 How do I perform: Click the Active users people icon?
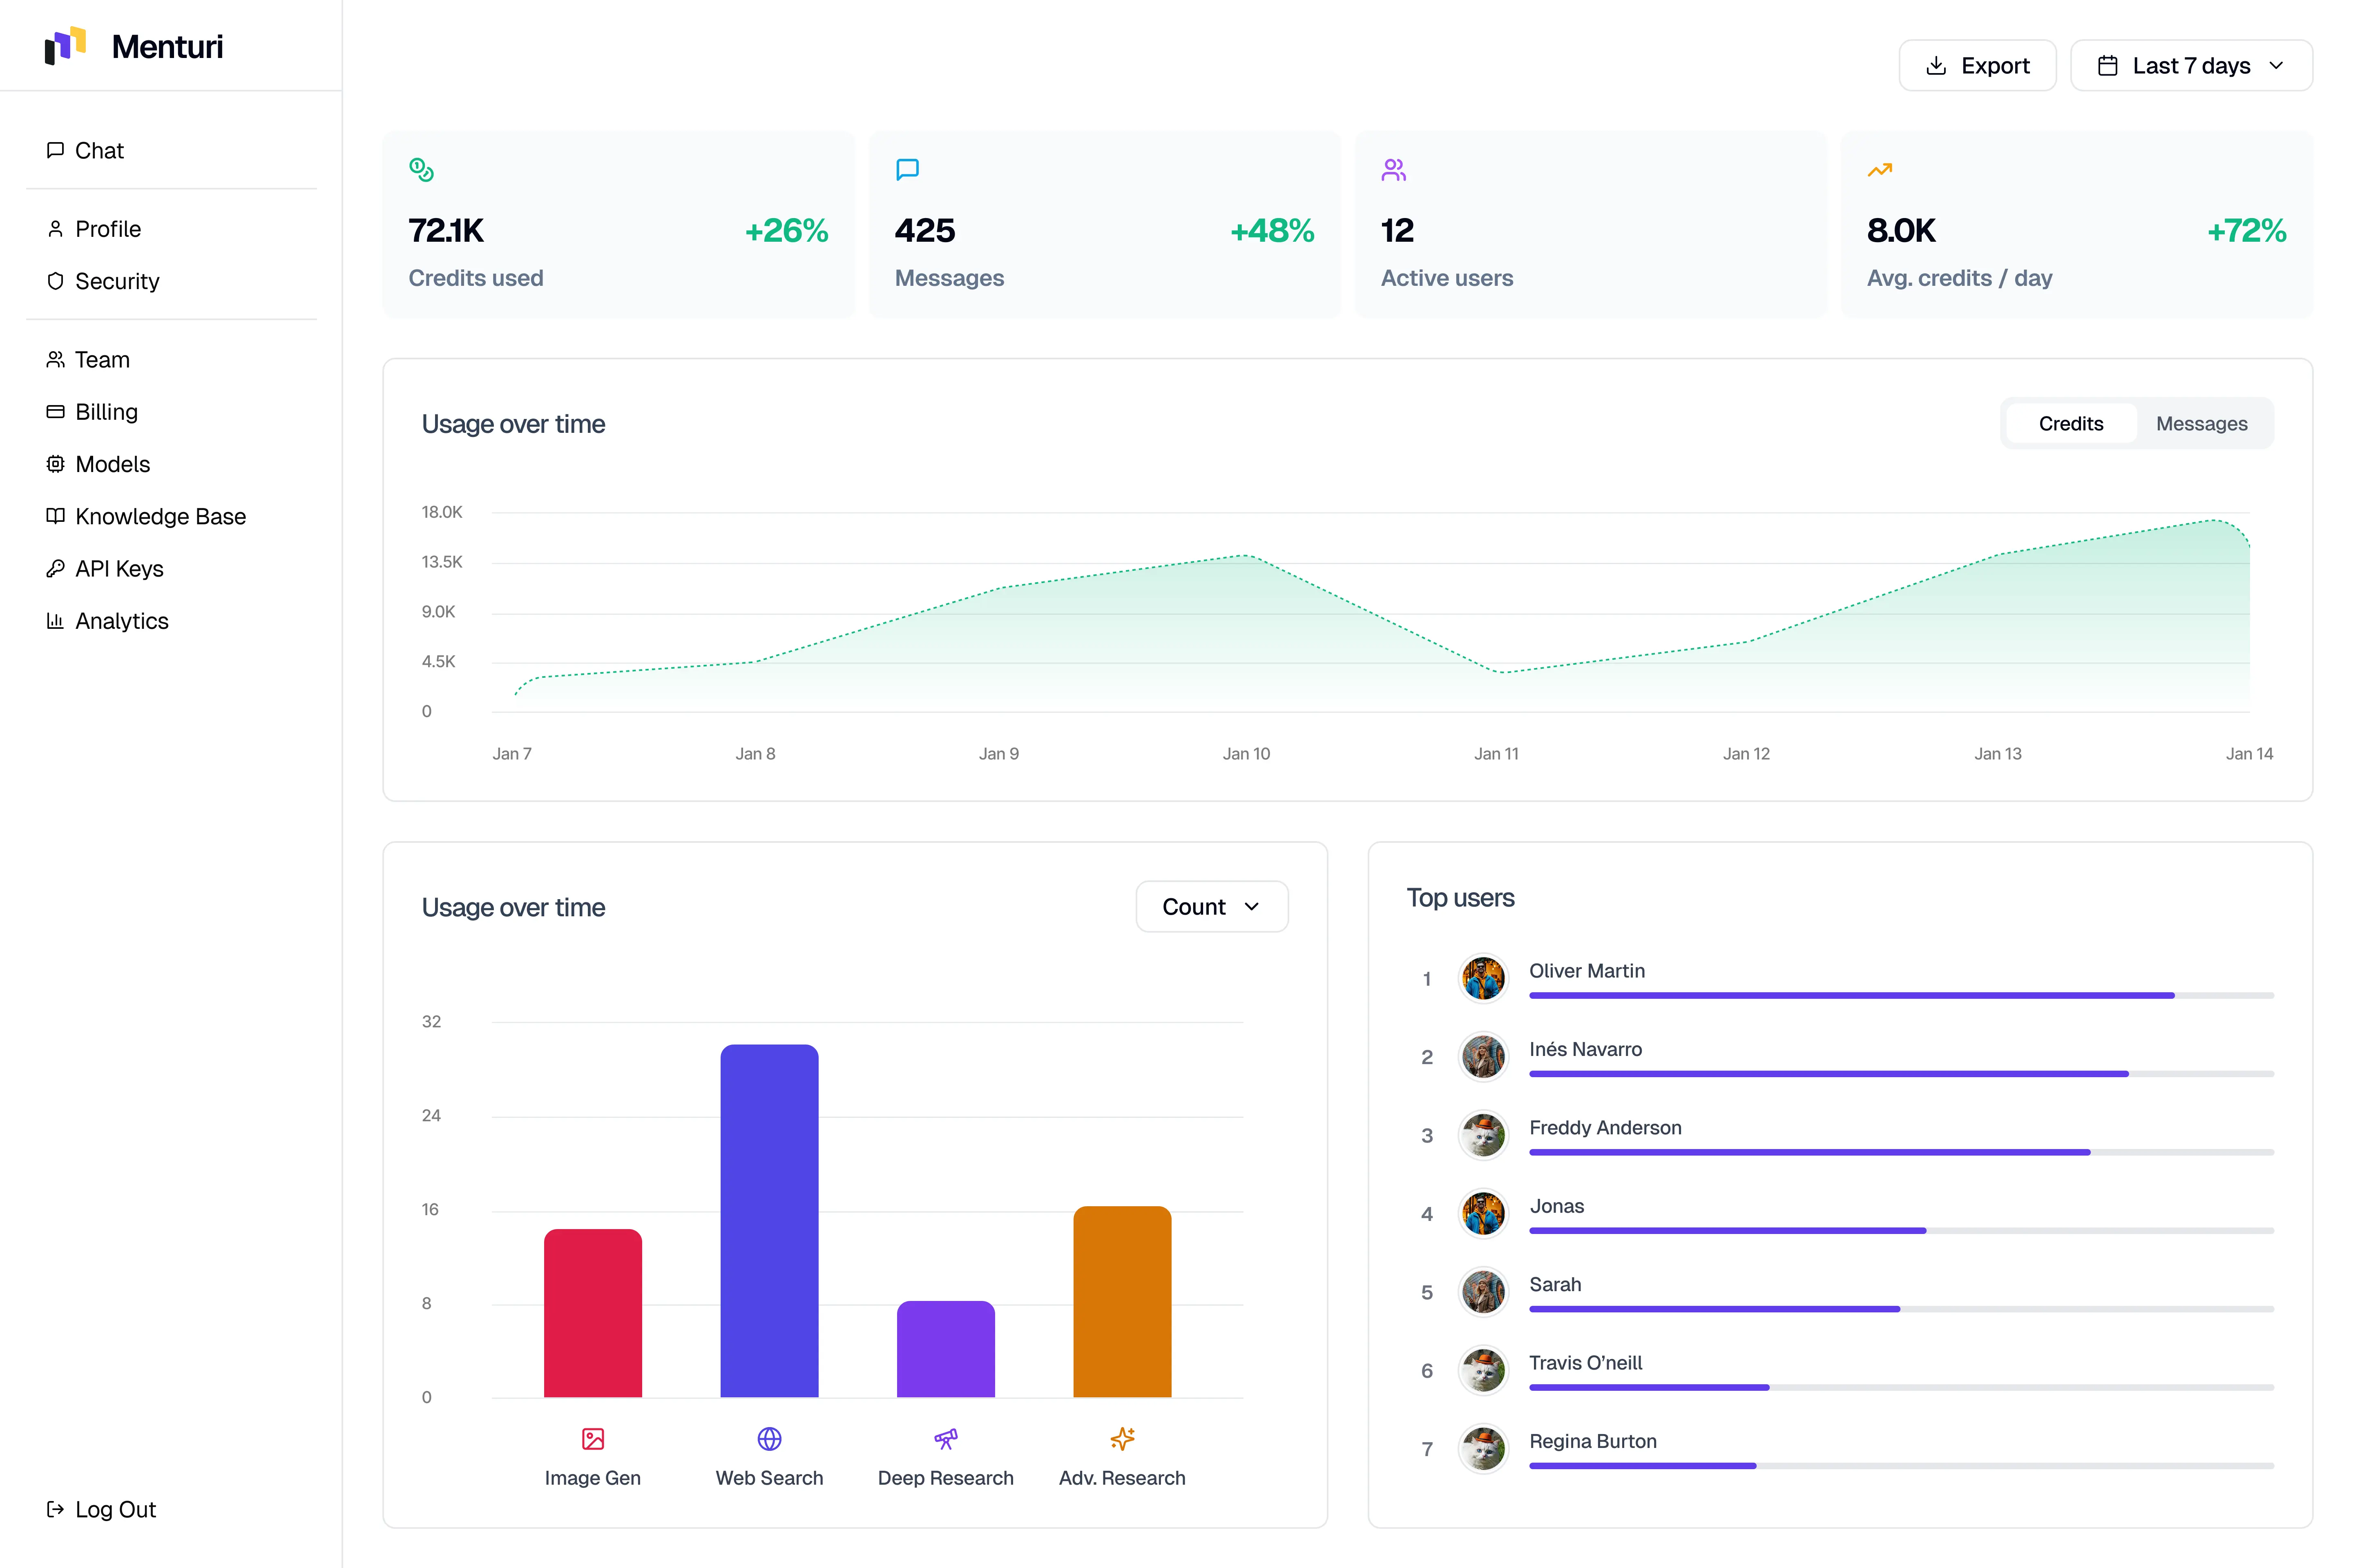pos(1393,170)
